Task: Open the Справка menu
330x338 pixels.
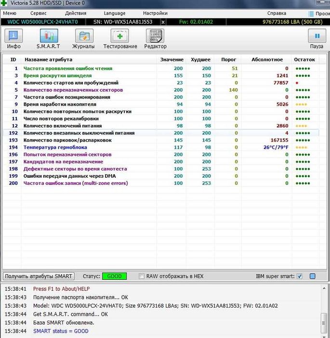Action: tap(277, 14)
